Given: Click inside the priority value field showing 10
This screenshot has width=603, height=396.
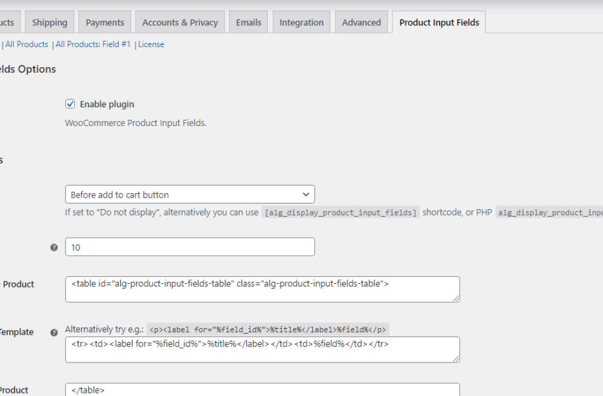Looking at the screenshot, I should [x=190, y=246].
